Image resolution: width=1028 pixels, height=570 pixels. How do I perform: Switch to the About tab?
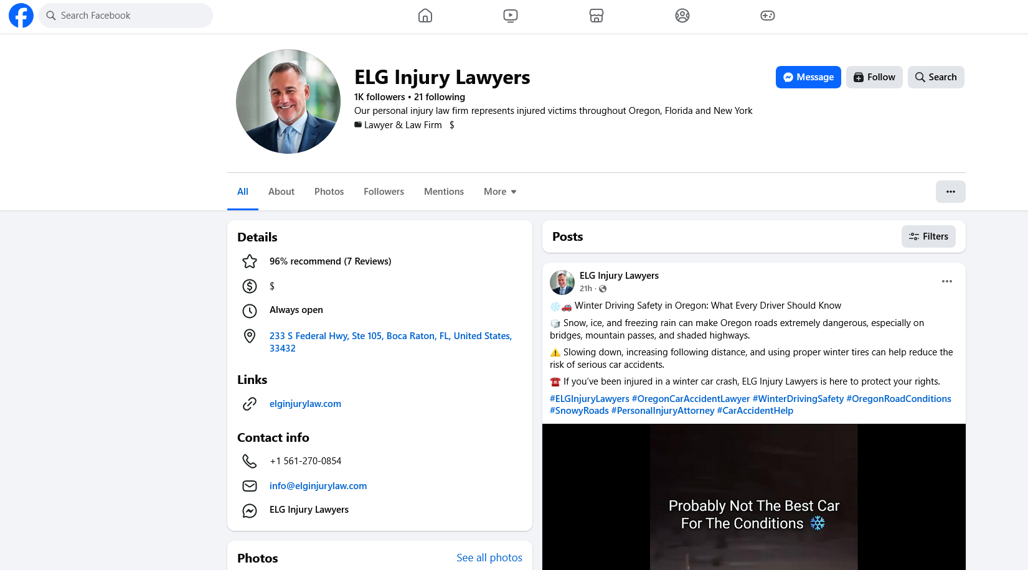(x=281, y=191)
